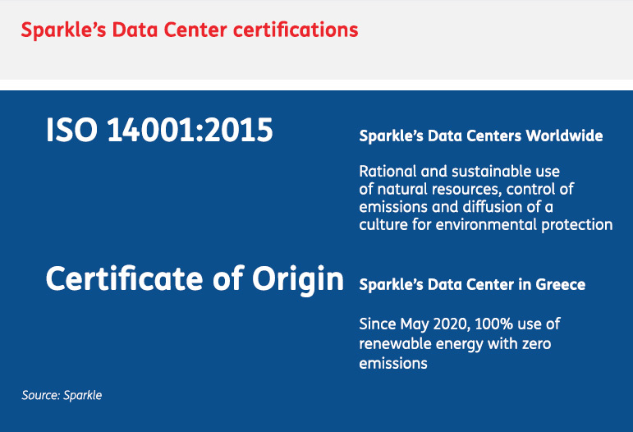Click the "Sparkle's Data Center certifications" title
Screen dimensions: 633x432
click(190, 30)
